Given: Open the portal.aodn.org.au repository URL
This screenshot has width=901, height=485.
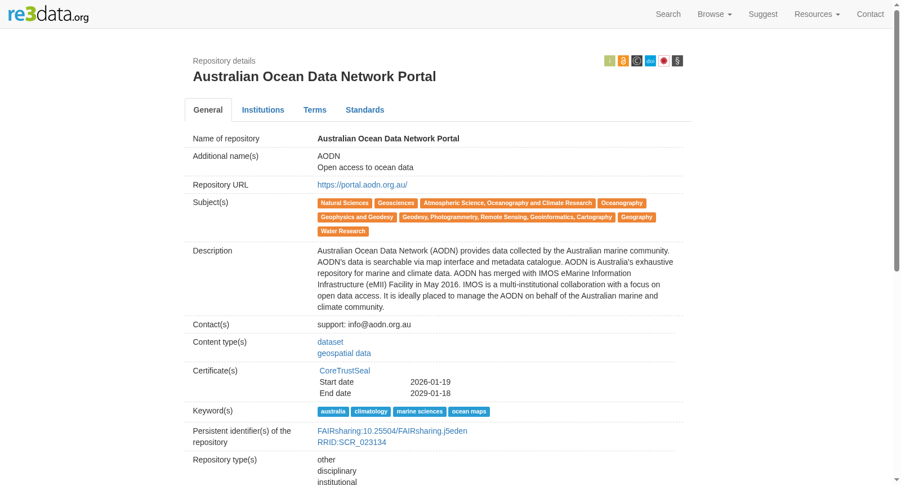Looking at the screenshot, I should 362,185.
